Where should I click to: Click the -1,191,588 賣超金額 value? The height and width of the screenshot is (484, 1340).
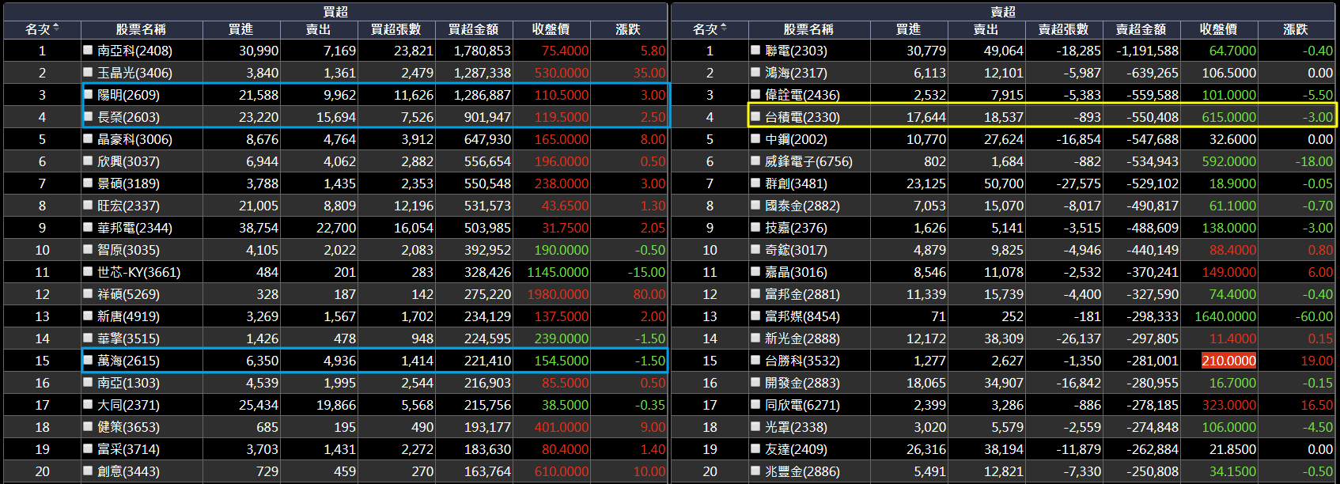pos(1147,51)
